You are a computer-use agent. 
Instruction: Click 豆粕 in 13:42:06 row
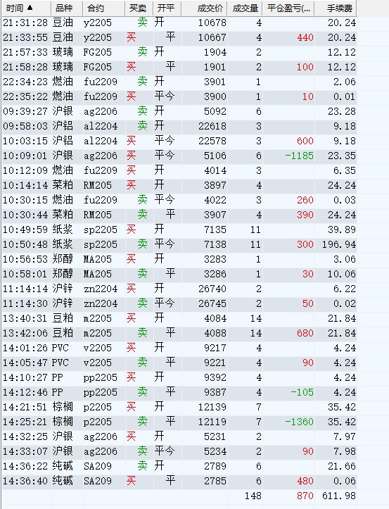(x=63, y=332)
